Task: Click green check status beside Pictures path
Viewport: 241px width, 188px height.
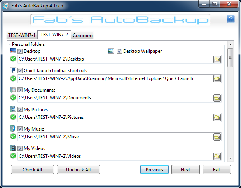Action: point(13,117)
